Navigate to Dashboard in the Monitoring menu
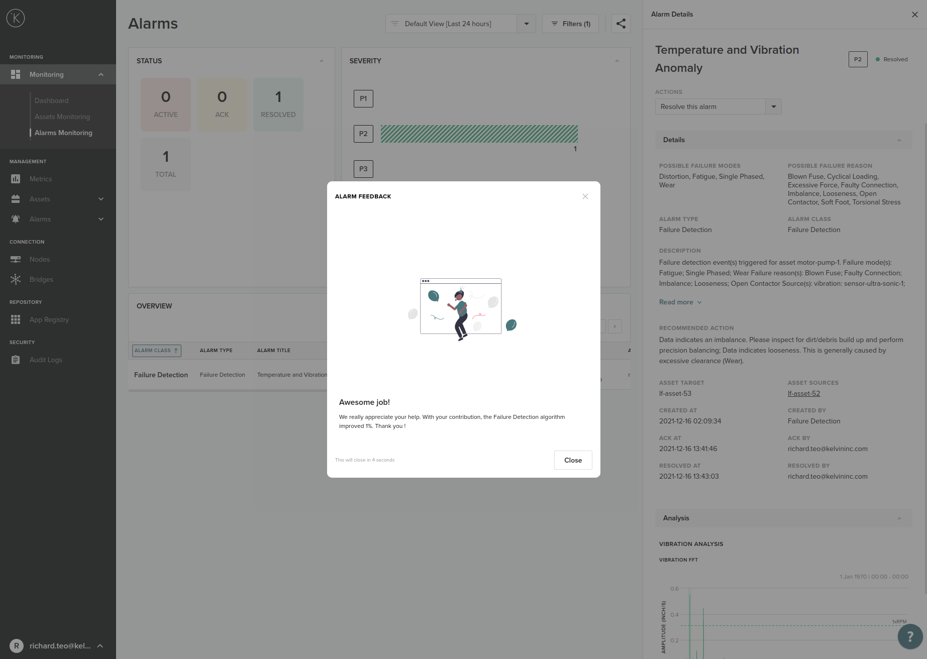 tap(51, 100)
